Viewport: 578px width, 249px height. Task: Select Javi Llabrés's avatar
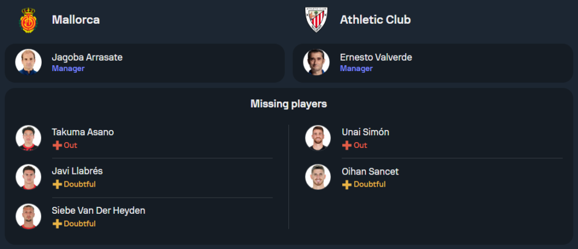coord(28,177)
